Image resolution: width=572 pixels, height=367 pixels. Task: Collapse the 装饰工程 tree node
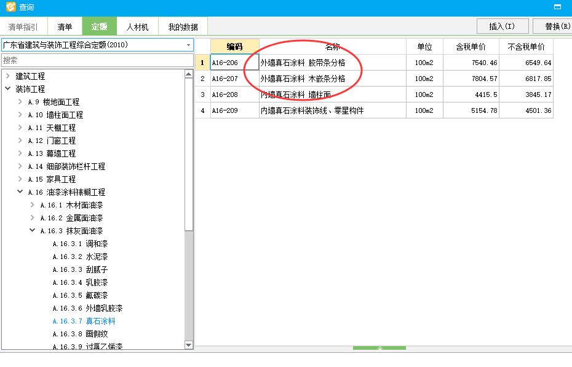[8, 89]
